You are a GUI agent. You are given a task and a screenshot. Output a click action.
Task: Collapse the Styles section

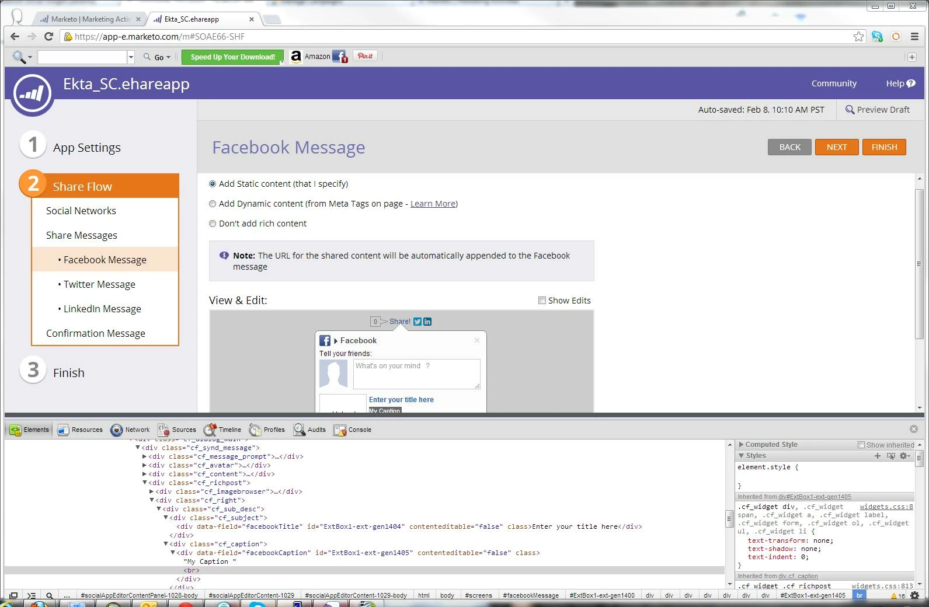(x=741, y=455)
